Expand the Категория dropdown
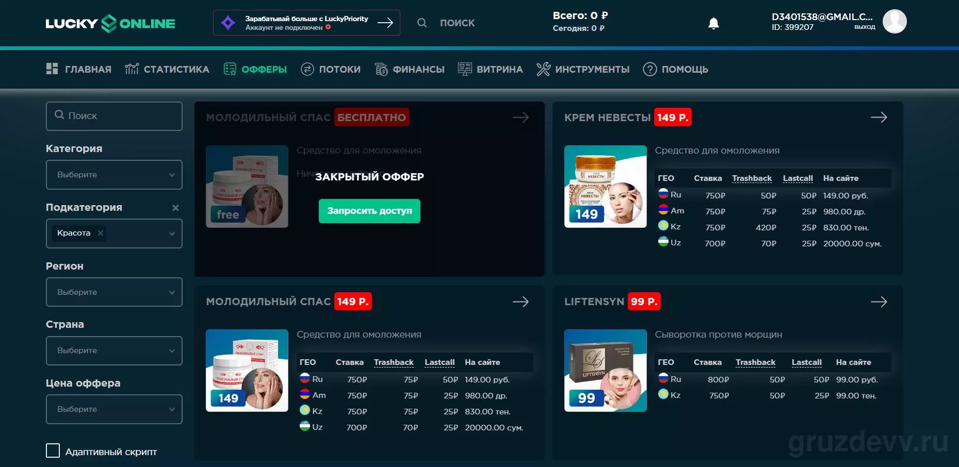959x467 pixels. tap(114, 175)
